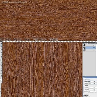The width and height of the screenshot is (97, 97).
Task: Select the Type (T) tool
Action: pos(1,67)
